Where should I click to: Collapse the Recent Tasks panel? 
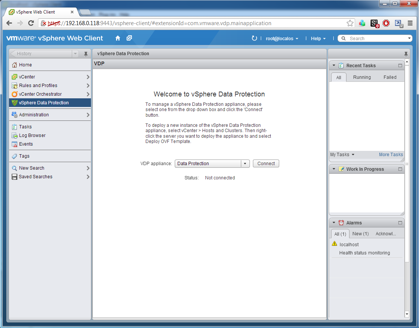[334, 65]
